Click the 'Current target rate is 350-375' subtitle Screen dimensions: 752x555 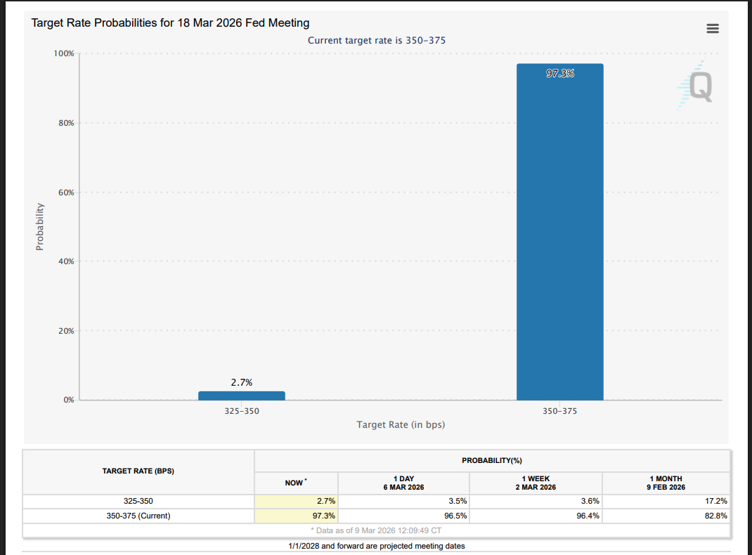377,40
